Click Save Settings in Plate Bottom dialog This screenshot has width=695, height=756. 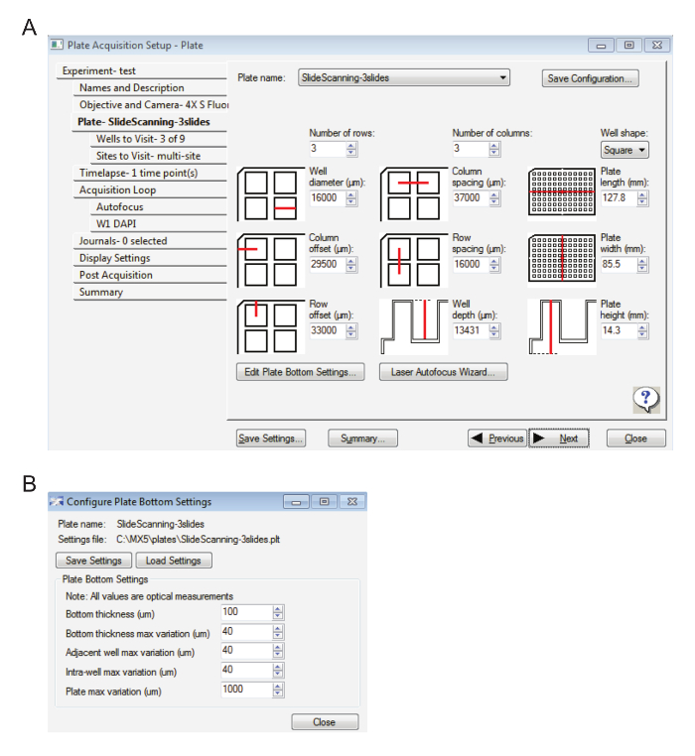point(93,561)
